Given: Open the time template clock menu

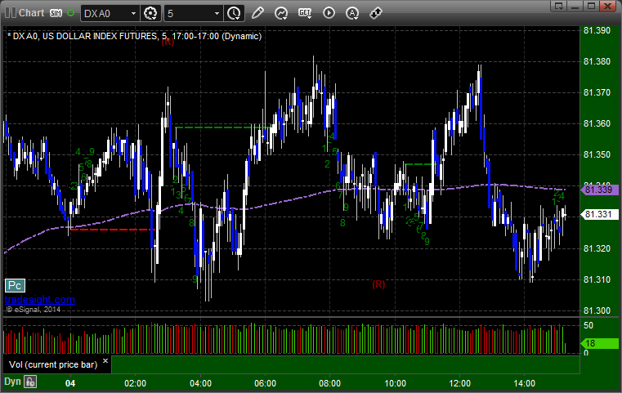Looking at the screenshot, I should pos(234,14).
